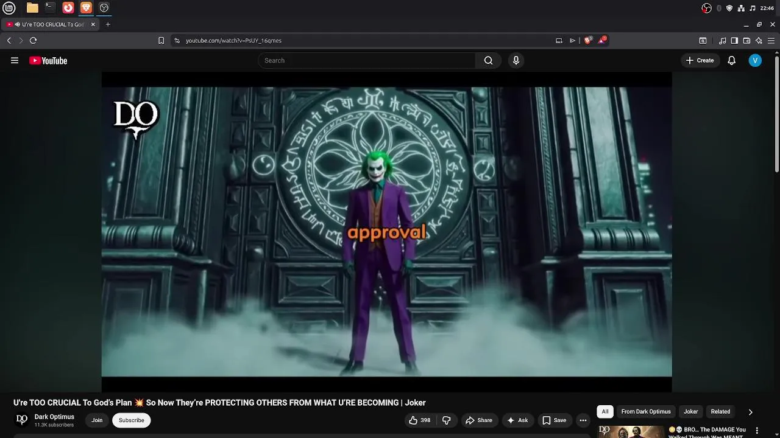This screenshot has height=438, width=780.
Task: Open Brave main hamburger menu
Action: pos(771,40)
